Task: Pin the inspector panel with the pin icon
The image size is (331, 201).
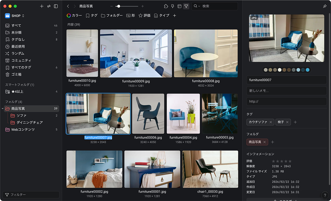Action: 325,6
